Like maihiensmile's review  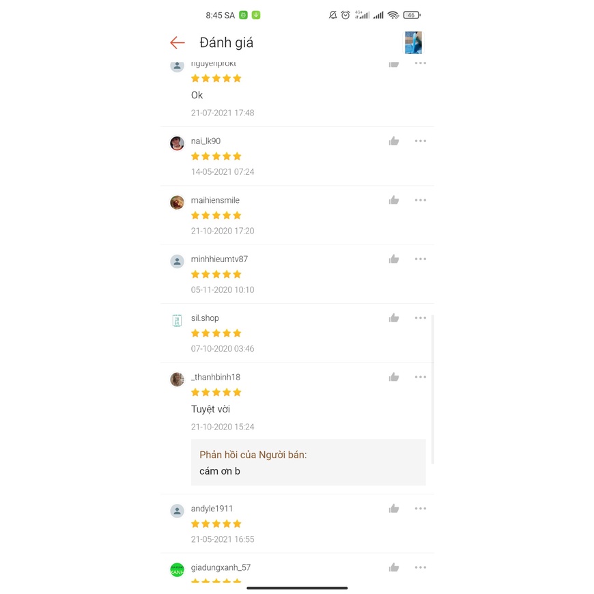[394, 201]
